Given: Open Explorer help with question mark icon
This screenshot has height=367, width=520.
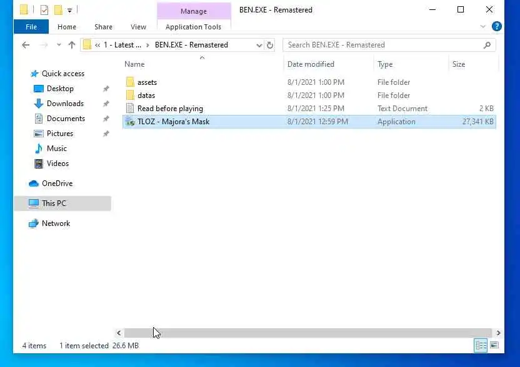Looking at the screenshot, I should click(496, 26).
